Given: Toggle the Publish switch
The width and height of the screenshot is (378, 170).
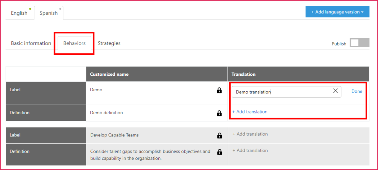Looking at the screenshot, I should (359, 43).
